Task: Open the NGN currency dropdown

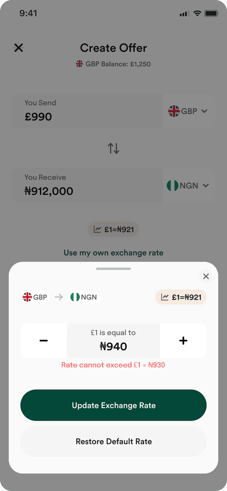Action: [189, 186]
